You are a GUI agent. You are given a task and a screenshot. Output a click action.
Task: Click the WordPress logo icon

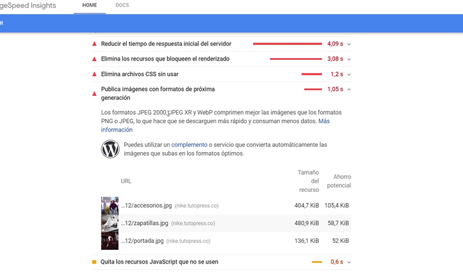[110, 149]
